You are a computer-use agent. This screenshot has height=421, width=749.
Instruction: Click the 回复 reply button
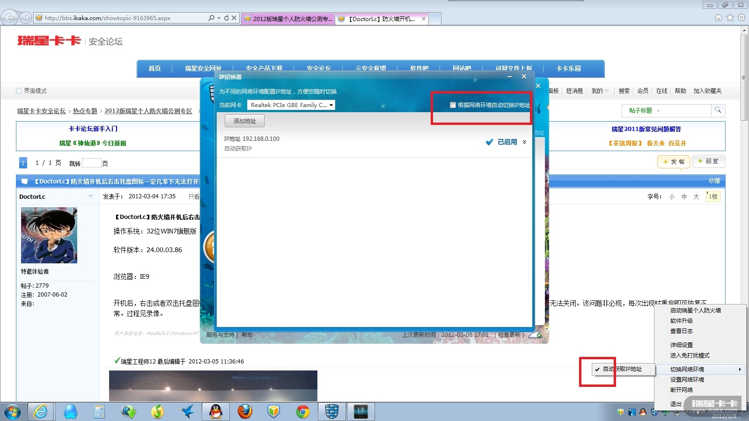click(709, 161)
